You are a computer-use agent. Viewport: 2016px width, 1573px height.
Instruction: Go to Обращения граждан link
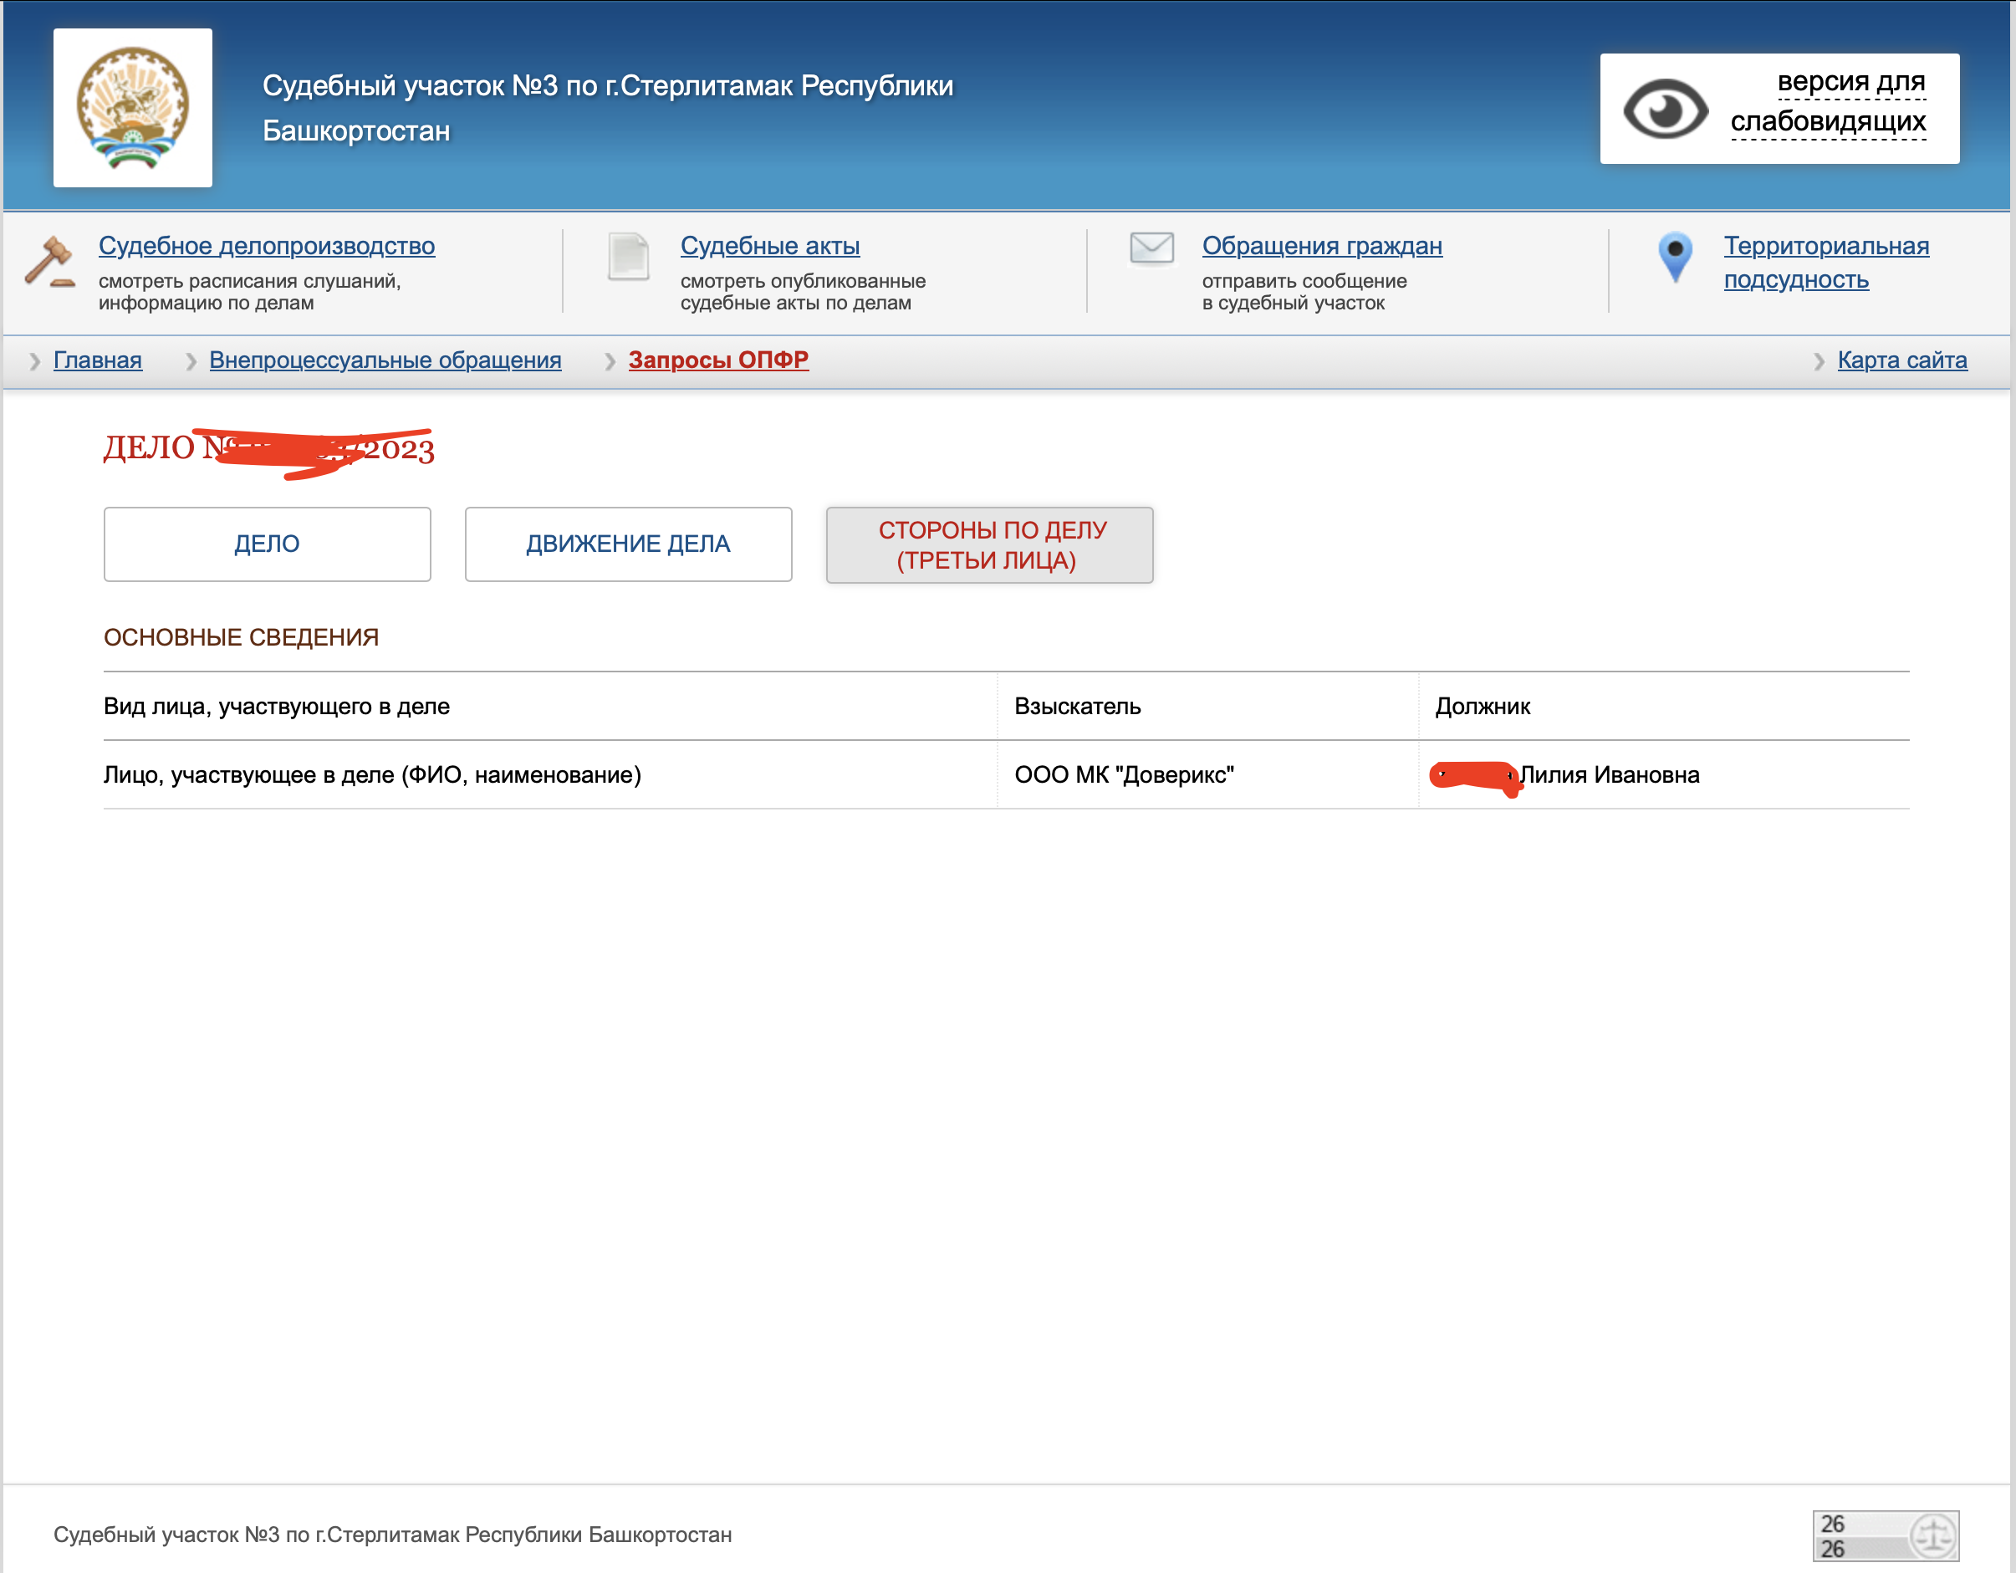(1321, 246)
